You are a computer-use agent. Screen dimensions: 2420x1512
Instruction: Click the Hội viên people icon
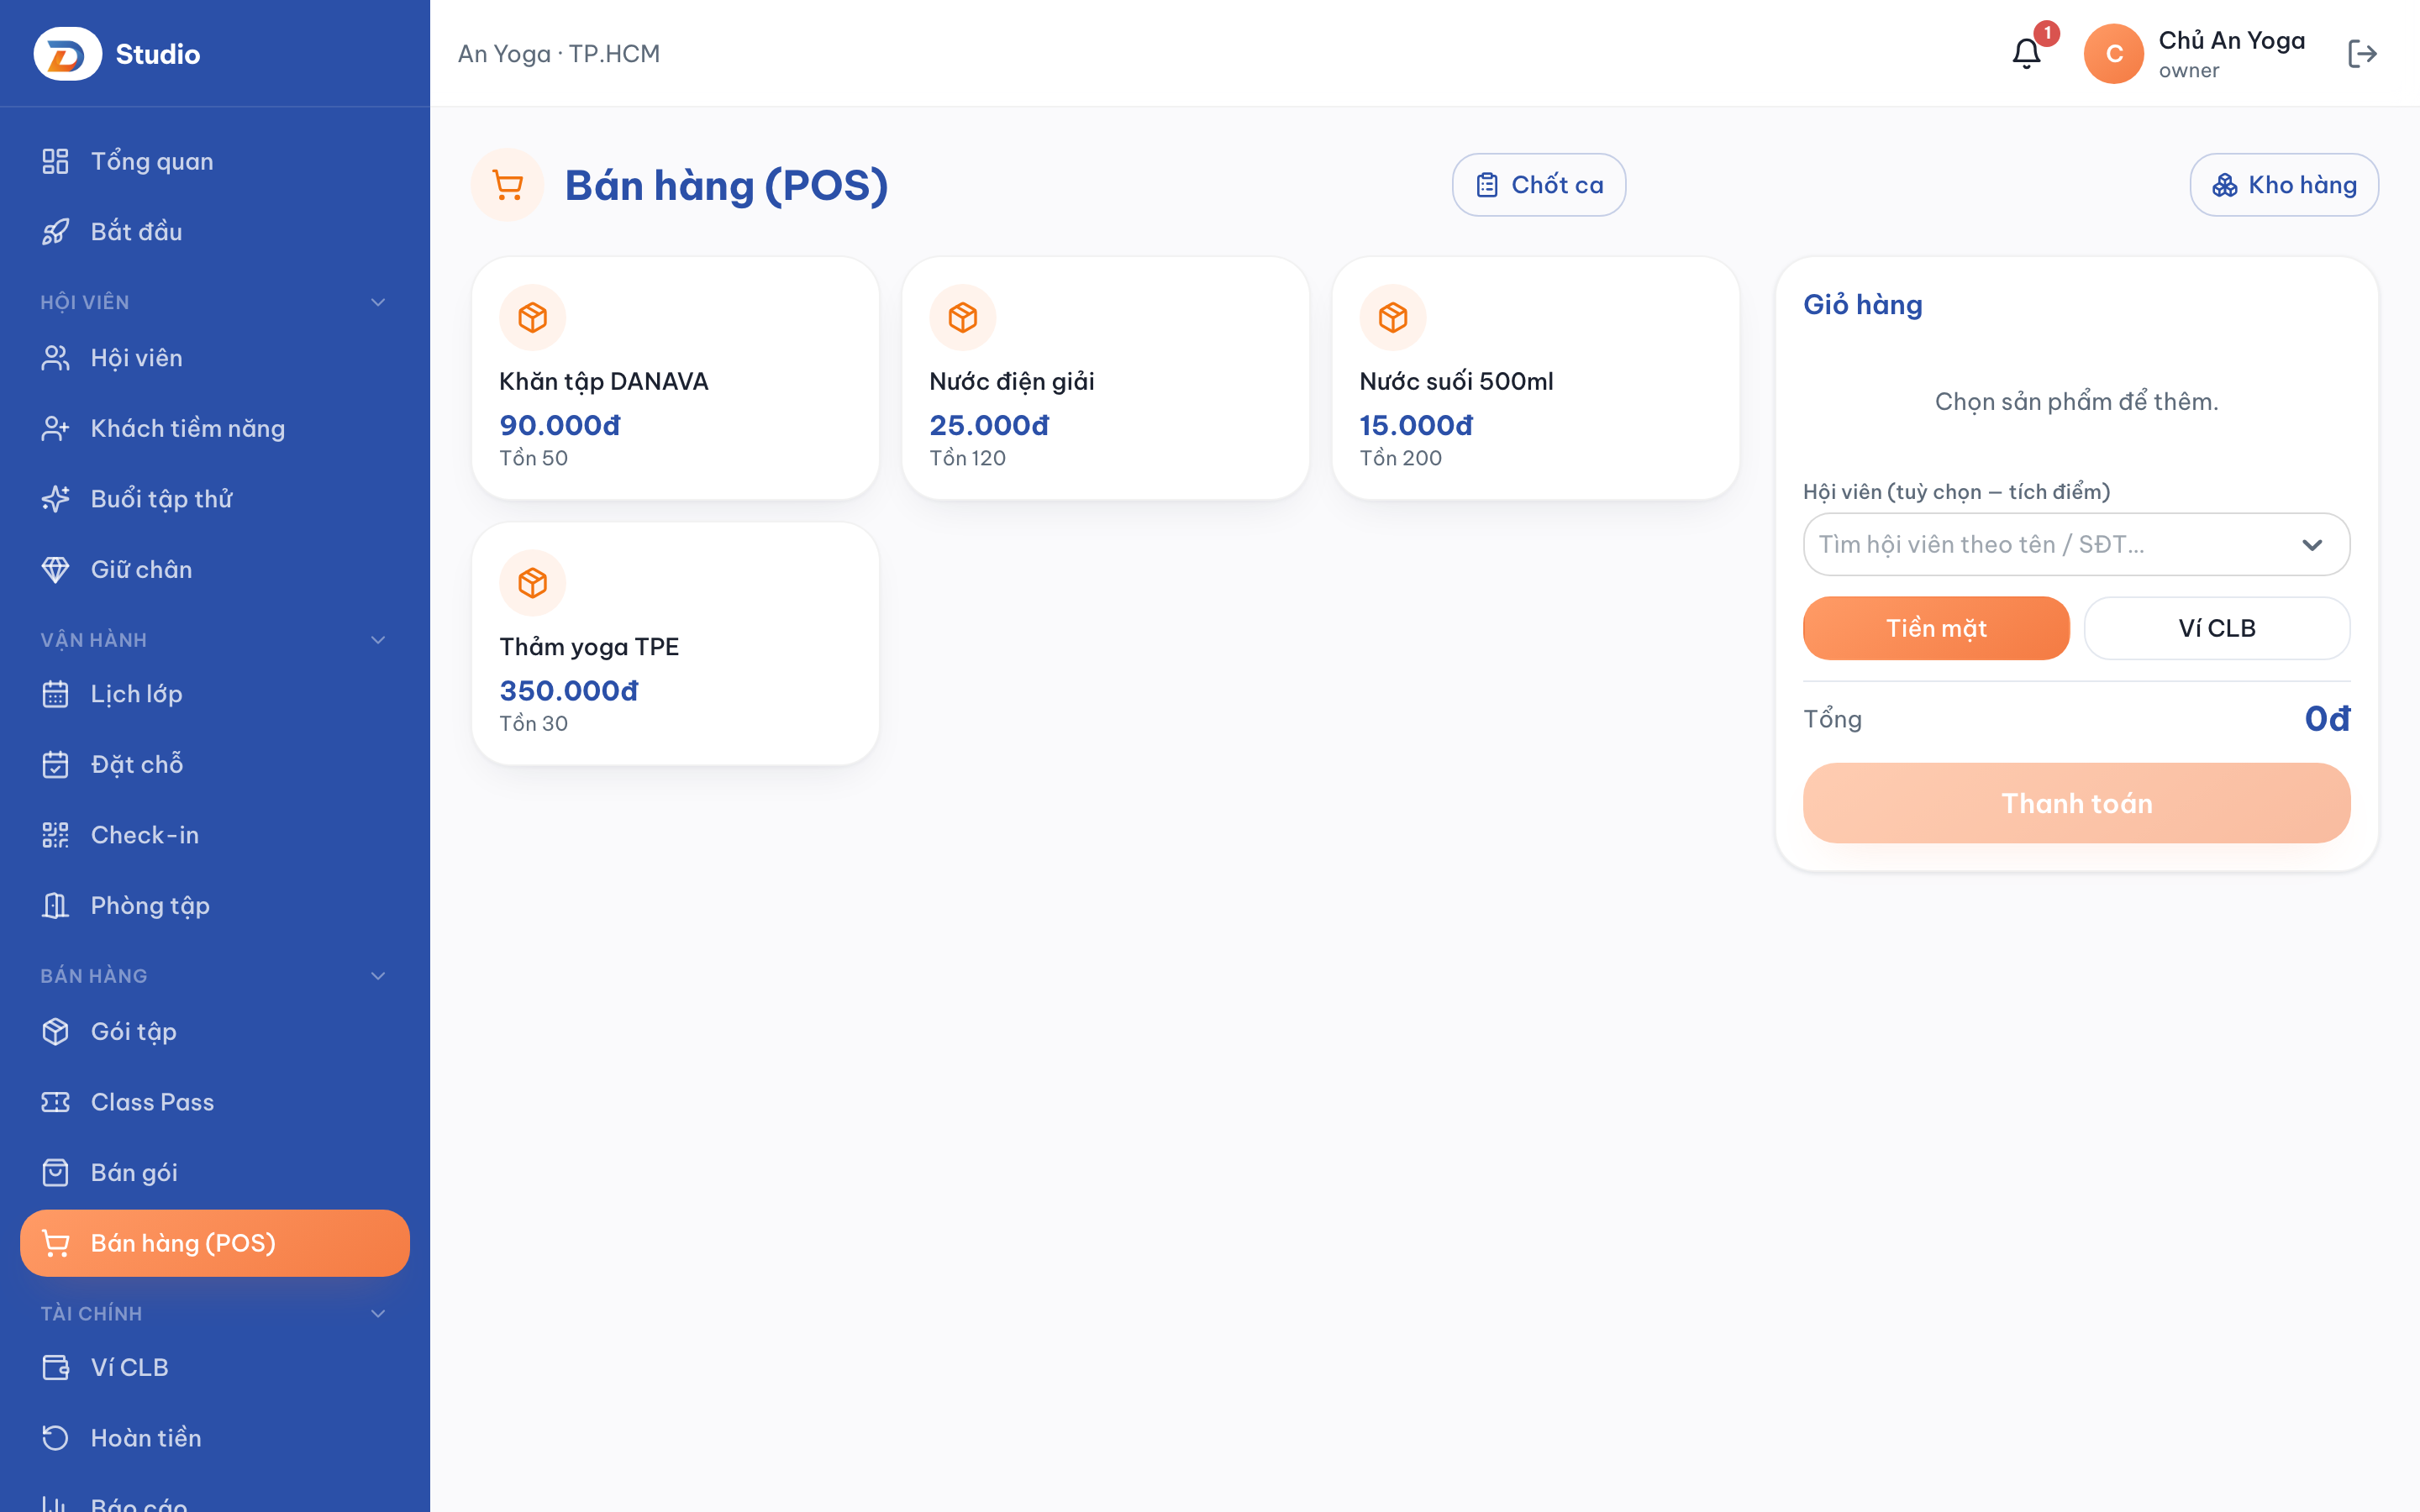click(55, 358)
